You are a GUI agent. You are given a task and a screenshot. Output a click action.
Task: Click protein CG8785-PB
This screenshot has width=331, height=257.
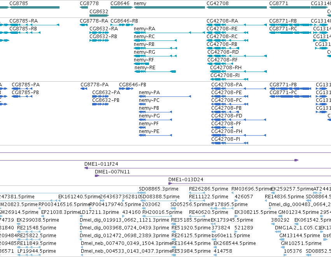22,96
